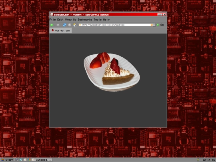Open the Bookmarks menu
216x162 pixels.
85,20
